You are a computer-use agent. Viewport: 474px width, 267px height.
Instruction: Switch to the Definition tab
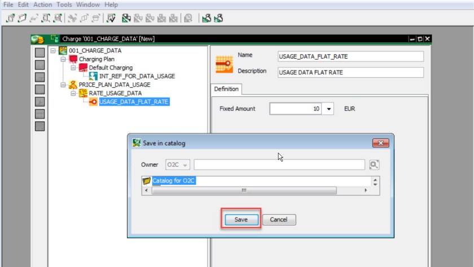click(226, 89)
